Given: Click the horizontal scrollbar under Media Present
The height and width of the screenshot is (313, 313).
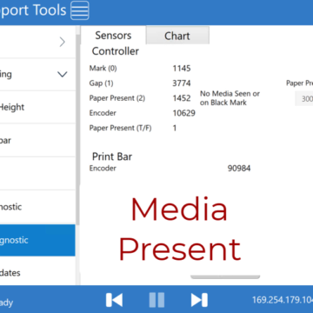Looking at the screenshot, I should click(225, 277).
